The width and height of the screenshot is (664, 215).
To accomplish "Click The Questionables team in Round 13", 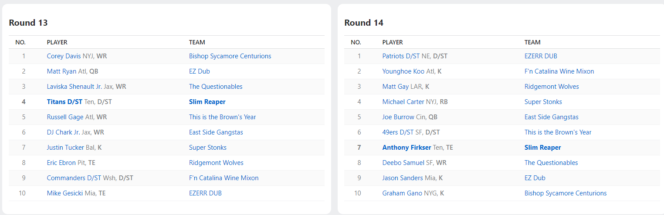I will (x=216, y=87).
